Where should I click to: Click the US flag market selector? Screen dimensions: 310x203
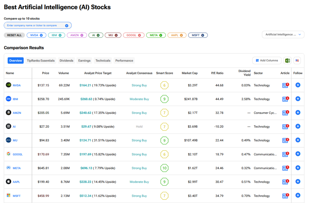click(x=297, y=61)
